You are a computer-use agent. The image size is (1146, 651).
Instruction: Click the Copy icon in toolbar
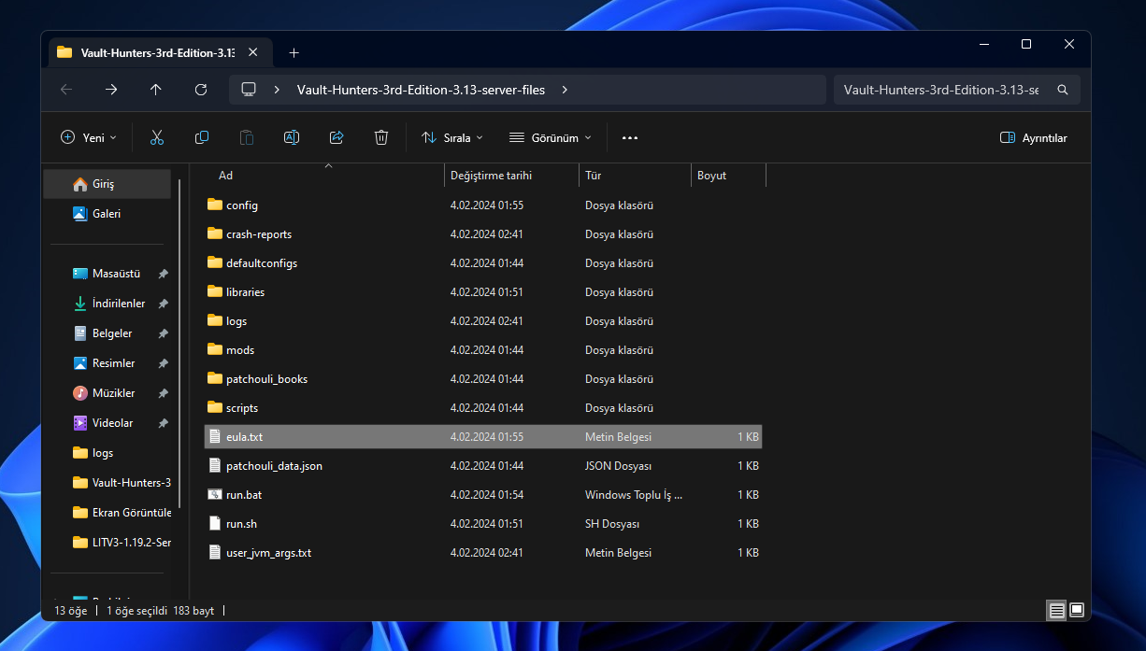(202, 137)
